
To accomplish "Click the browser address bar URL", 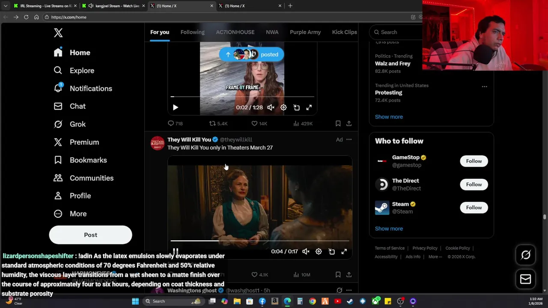I will 68,17.
